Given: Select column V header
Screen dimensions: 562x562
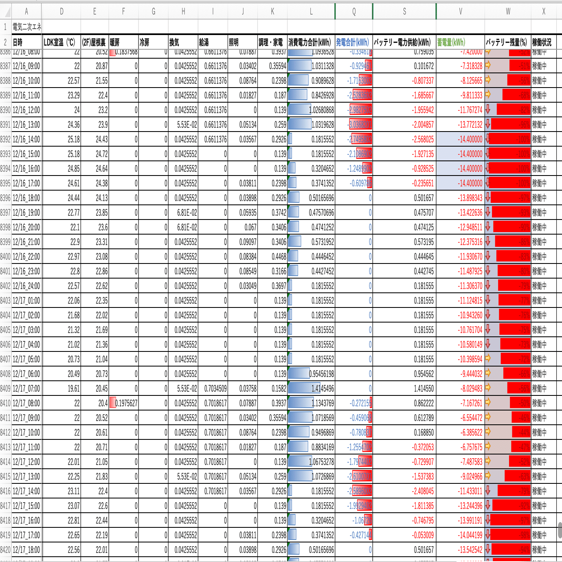Looking at the screenshot, I should 461,11.
